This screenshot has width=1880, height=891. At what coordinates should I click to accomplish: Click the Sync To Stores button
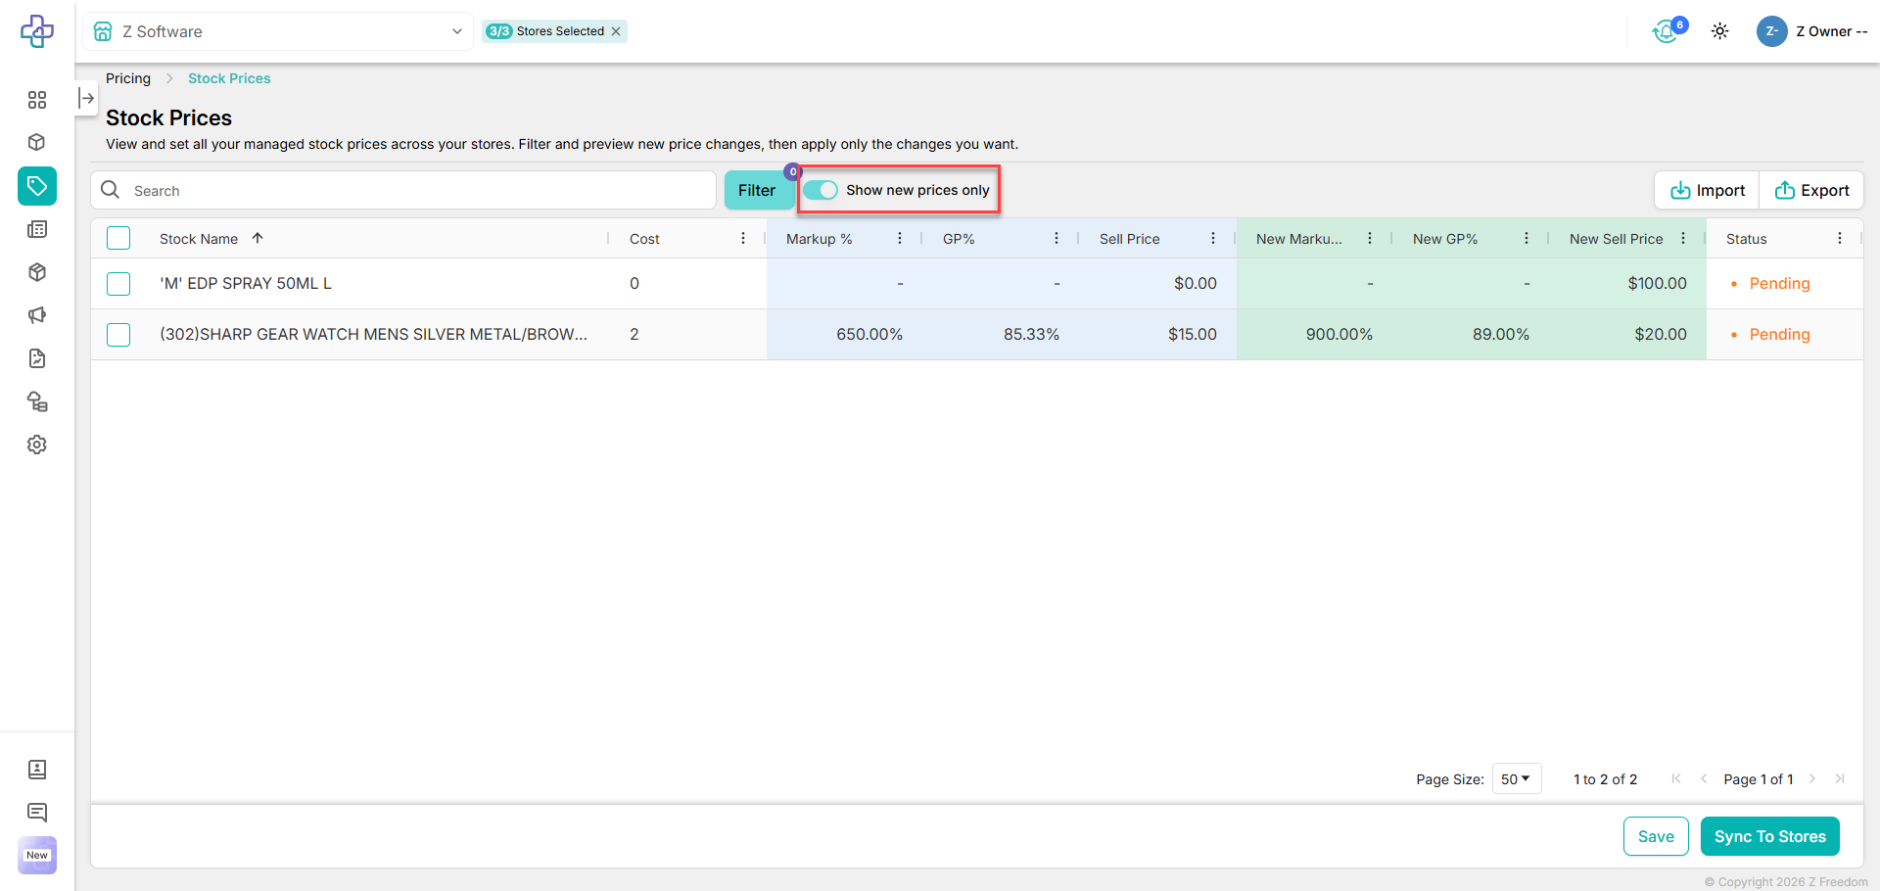pos(1769,836)
